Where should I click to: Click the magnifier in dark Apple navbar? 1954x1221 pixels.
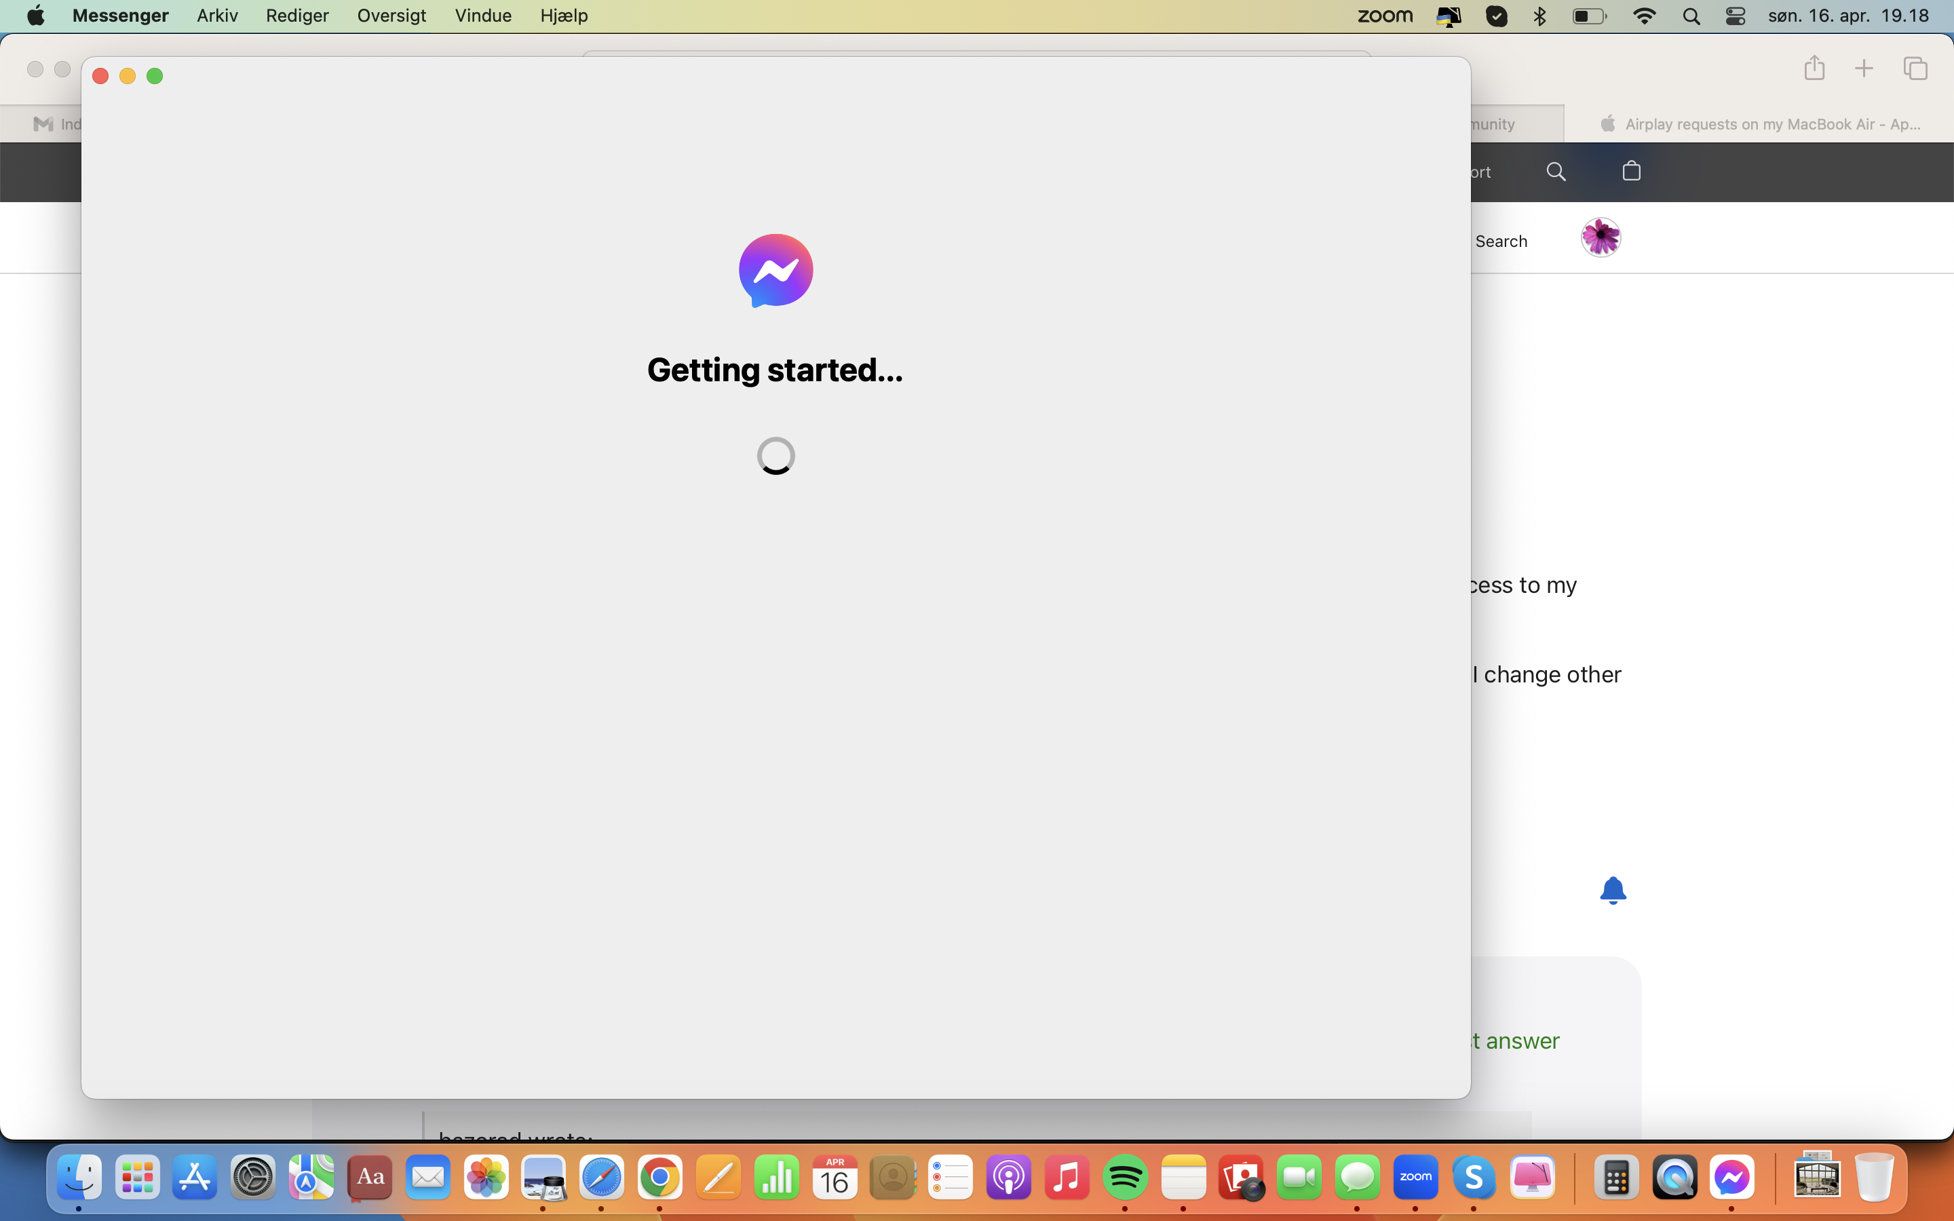tap(1556, 171)
